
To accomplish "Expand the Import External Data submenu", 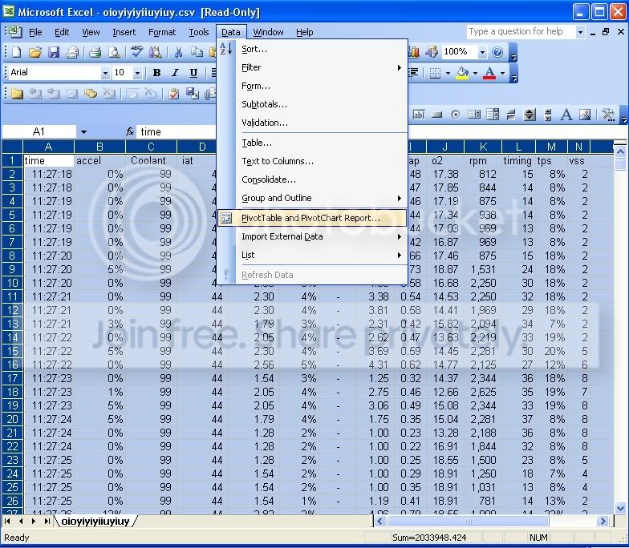I will pyautogui.click(x=313, y=237).
